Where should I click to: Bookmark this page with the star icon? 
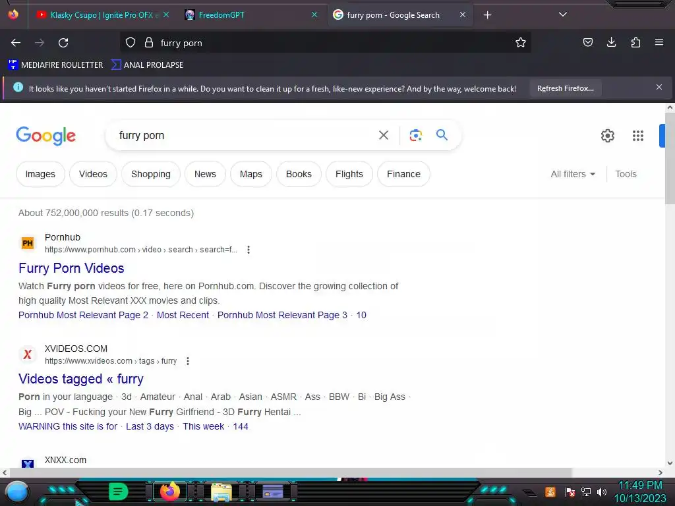coord(521,42)
